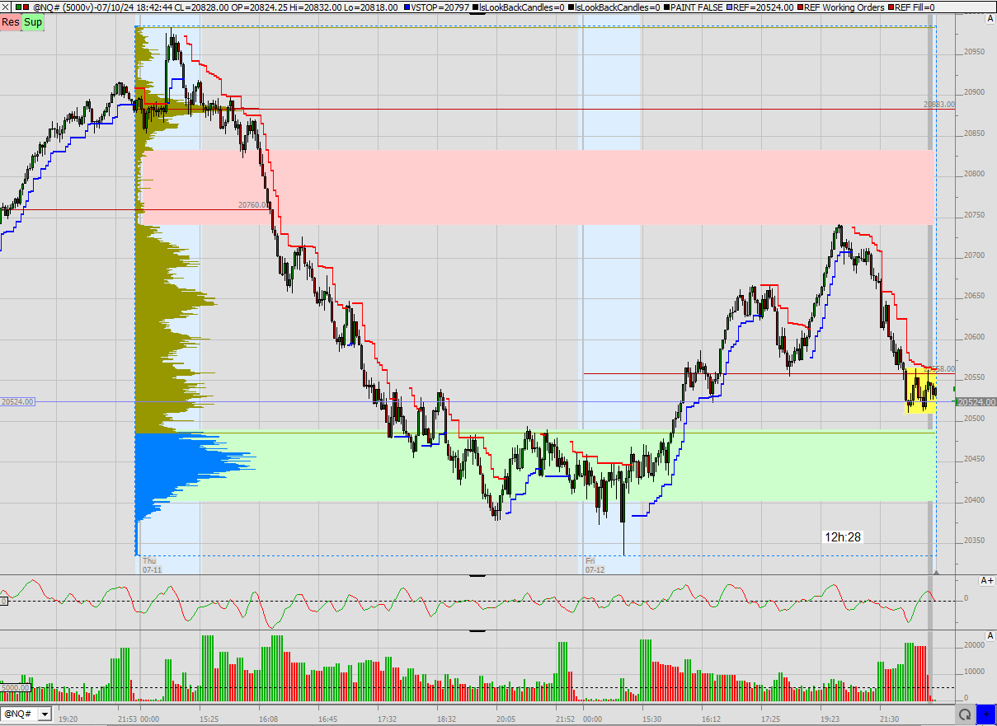This screenshot has height=726, width=997.
Task: Click the 20524.00 reference label on left edge
Action: click(x=18, y=402)
